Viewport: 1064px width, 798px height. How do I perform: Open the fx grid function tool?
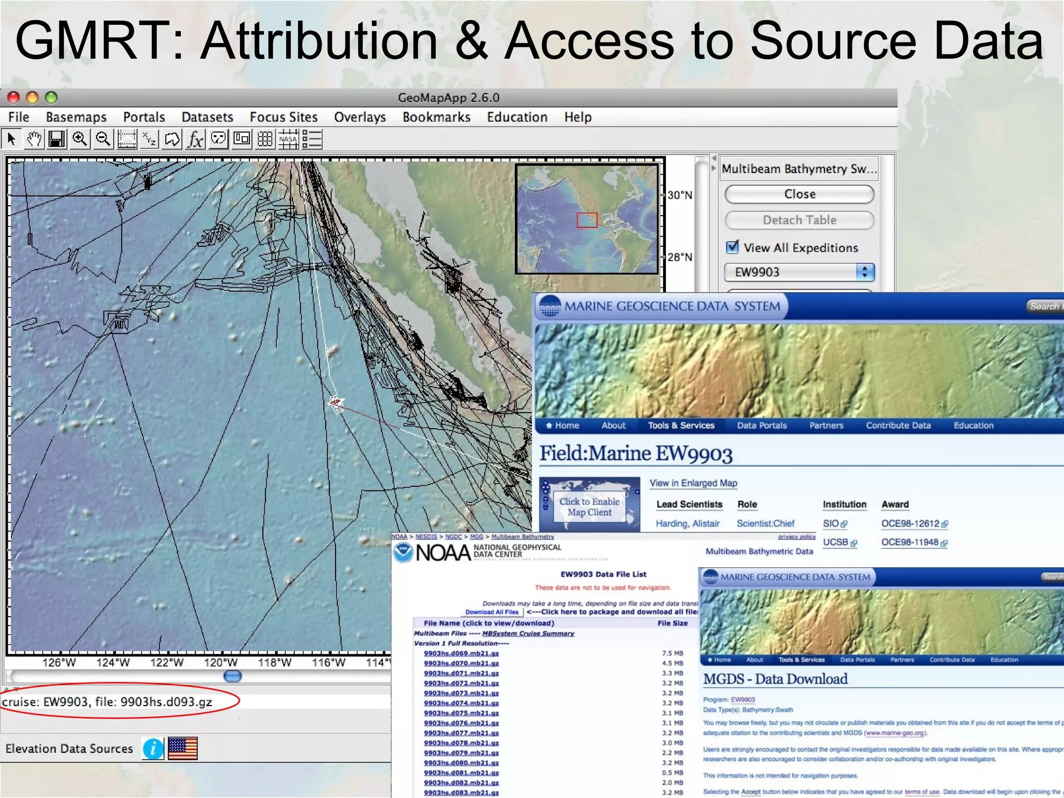195,139
